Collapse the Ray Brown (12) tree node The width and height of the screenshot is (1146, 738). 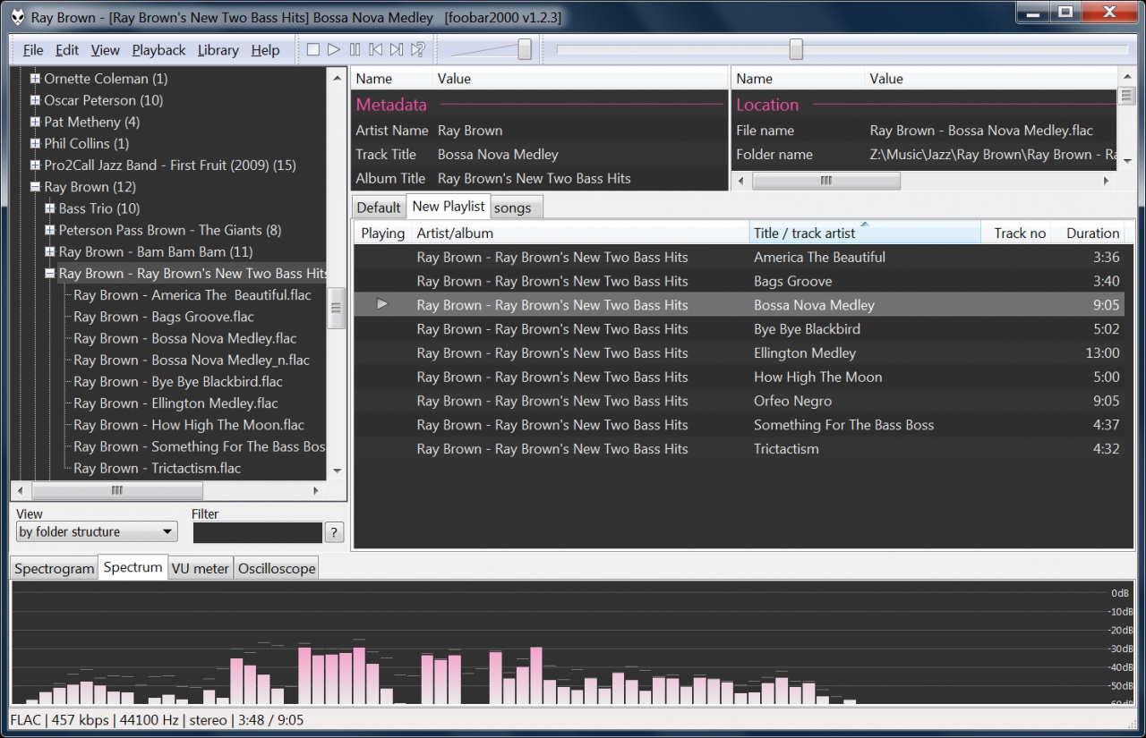coord(35,187)
